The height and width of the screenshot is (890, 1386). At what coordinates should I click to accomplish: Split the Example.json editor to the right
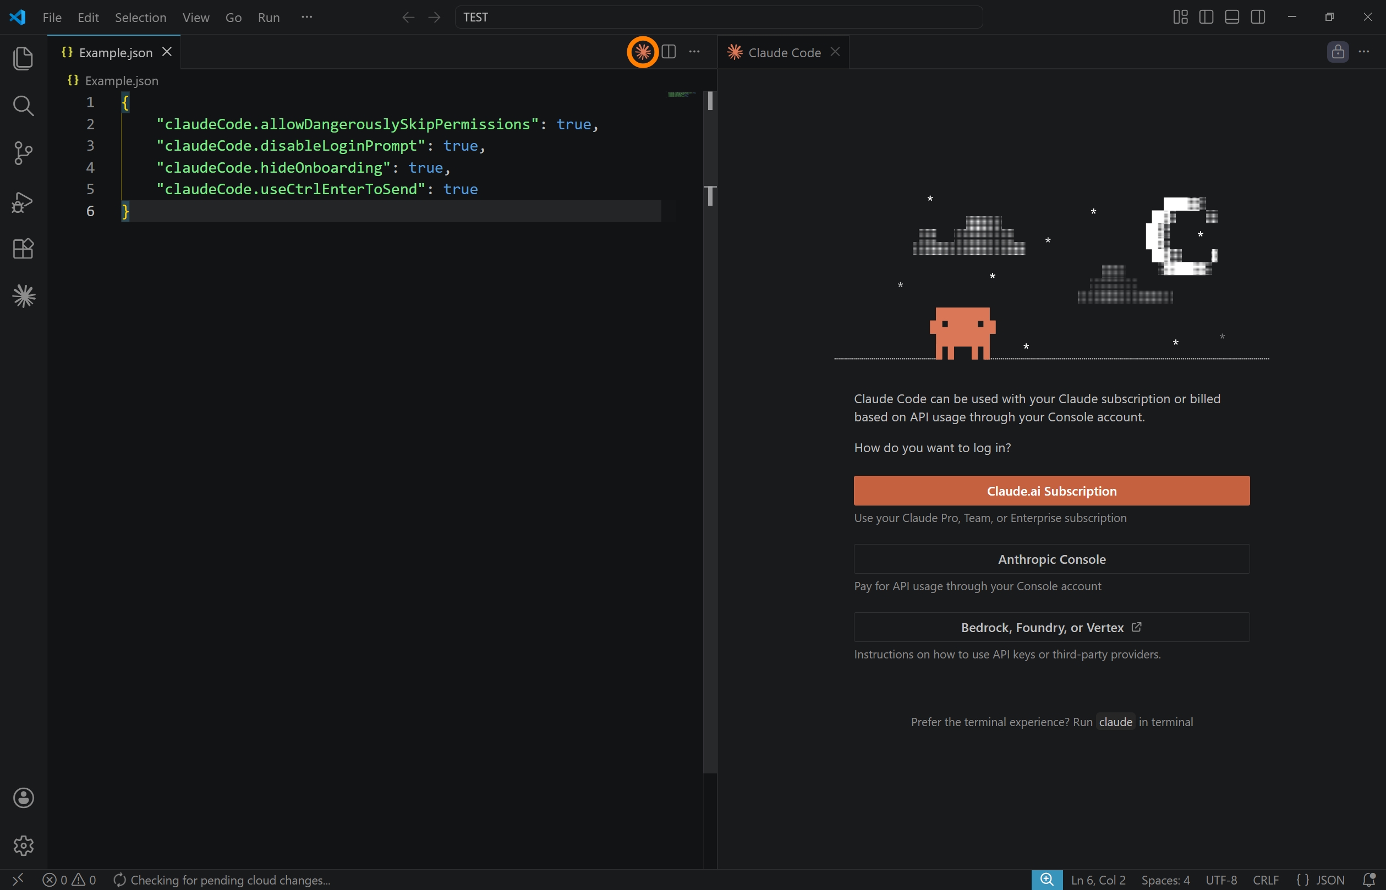[669, 52]
